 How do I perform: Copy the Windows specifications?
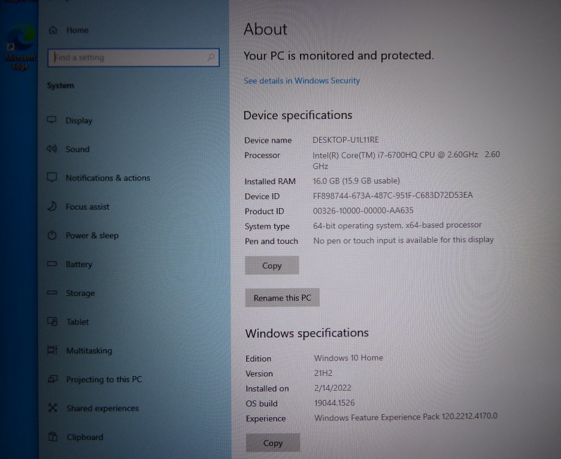tap(273, 443)
